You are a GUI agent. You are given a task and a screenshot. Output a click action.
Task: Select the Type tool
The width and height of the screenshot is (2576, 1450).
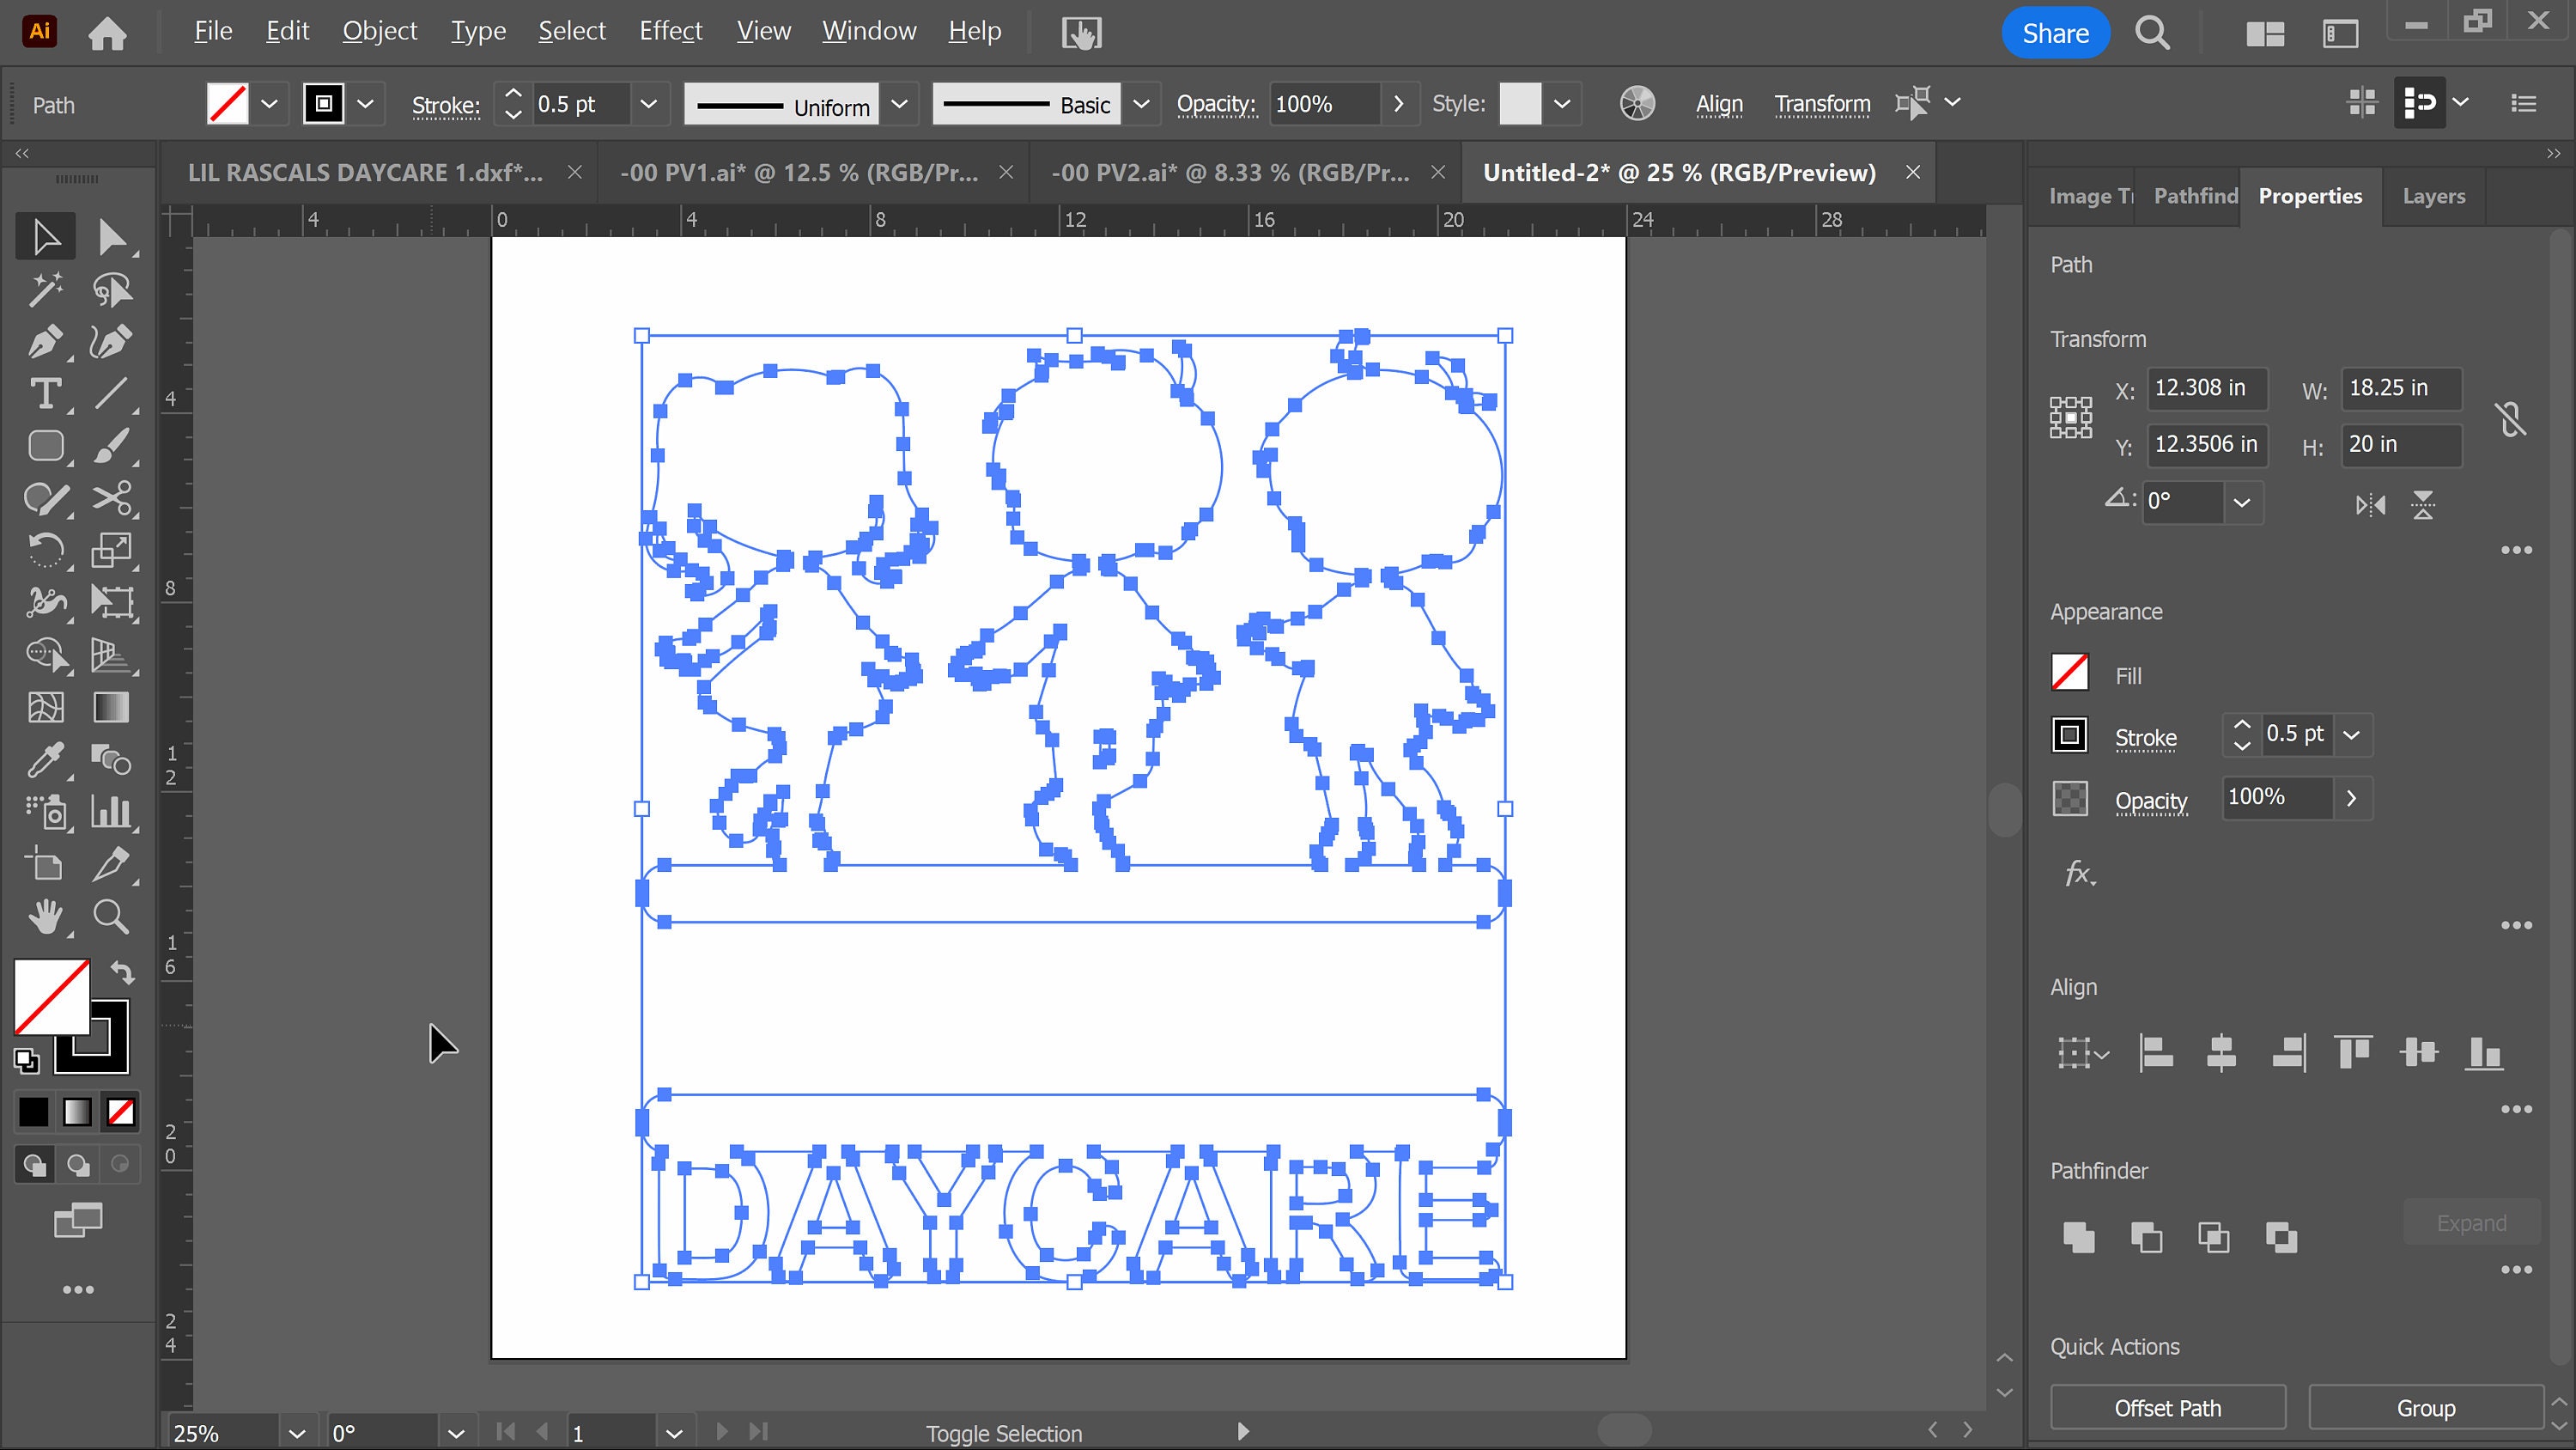coord(45,393)
